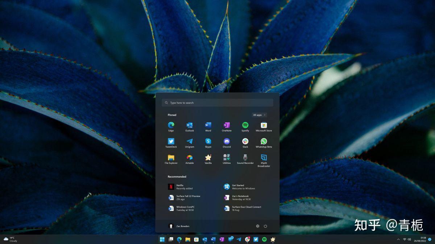Launch the Airtable pinned app
Screen dimensions: 435x244
[190, 159]
